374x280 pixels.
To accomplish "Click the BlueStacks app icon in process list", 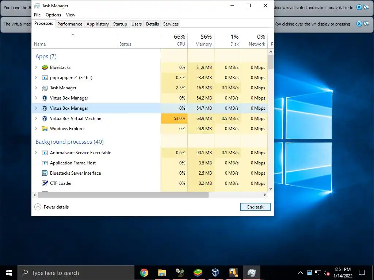I will pyautogui.click(x=45, y=67).
